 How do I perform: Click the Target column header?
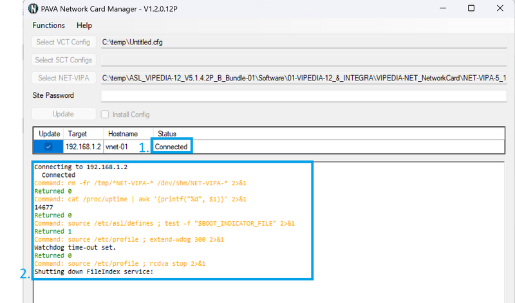click(77, 134)
